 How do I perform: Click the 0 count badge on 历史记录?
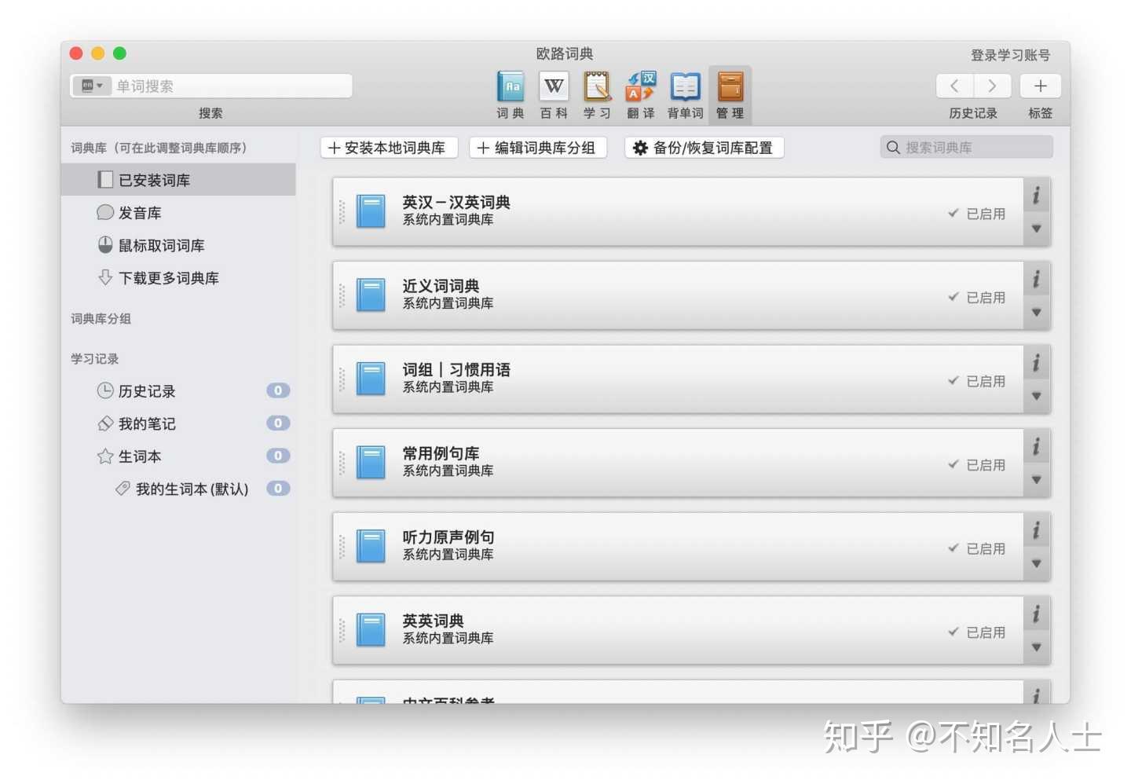pos(278,390)
